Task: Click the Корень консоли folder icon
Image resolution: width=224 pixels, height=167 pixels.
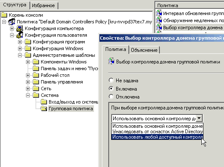Action: point(4,15)
